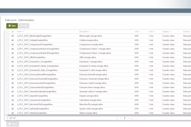Sort table by Name column header
The height and width of the screenshot is (127, 191).
point(20,32)
